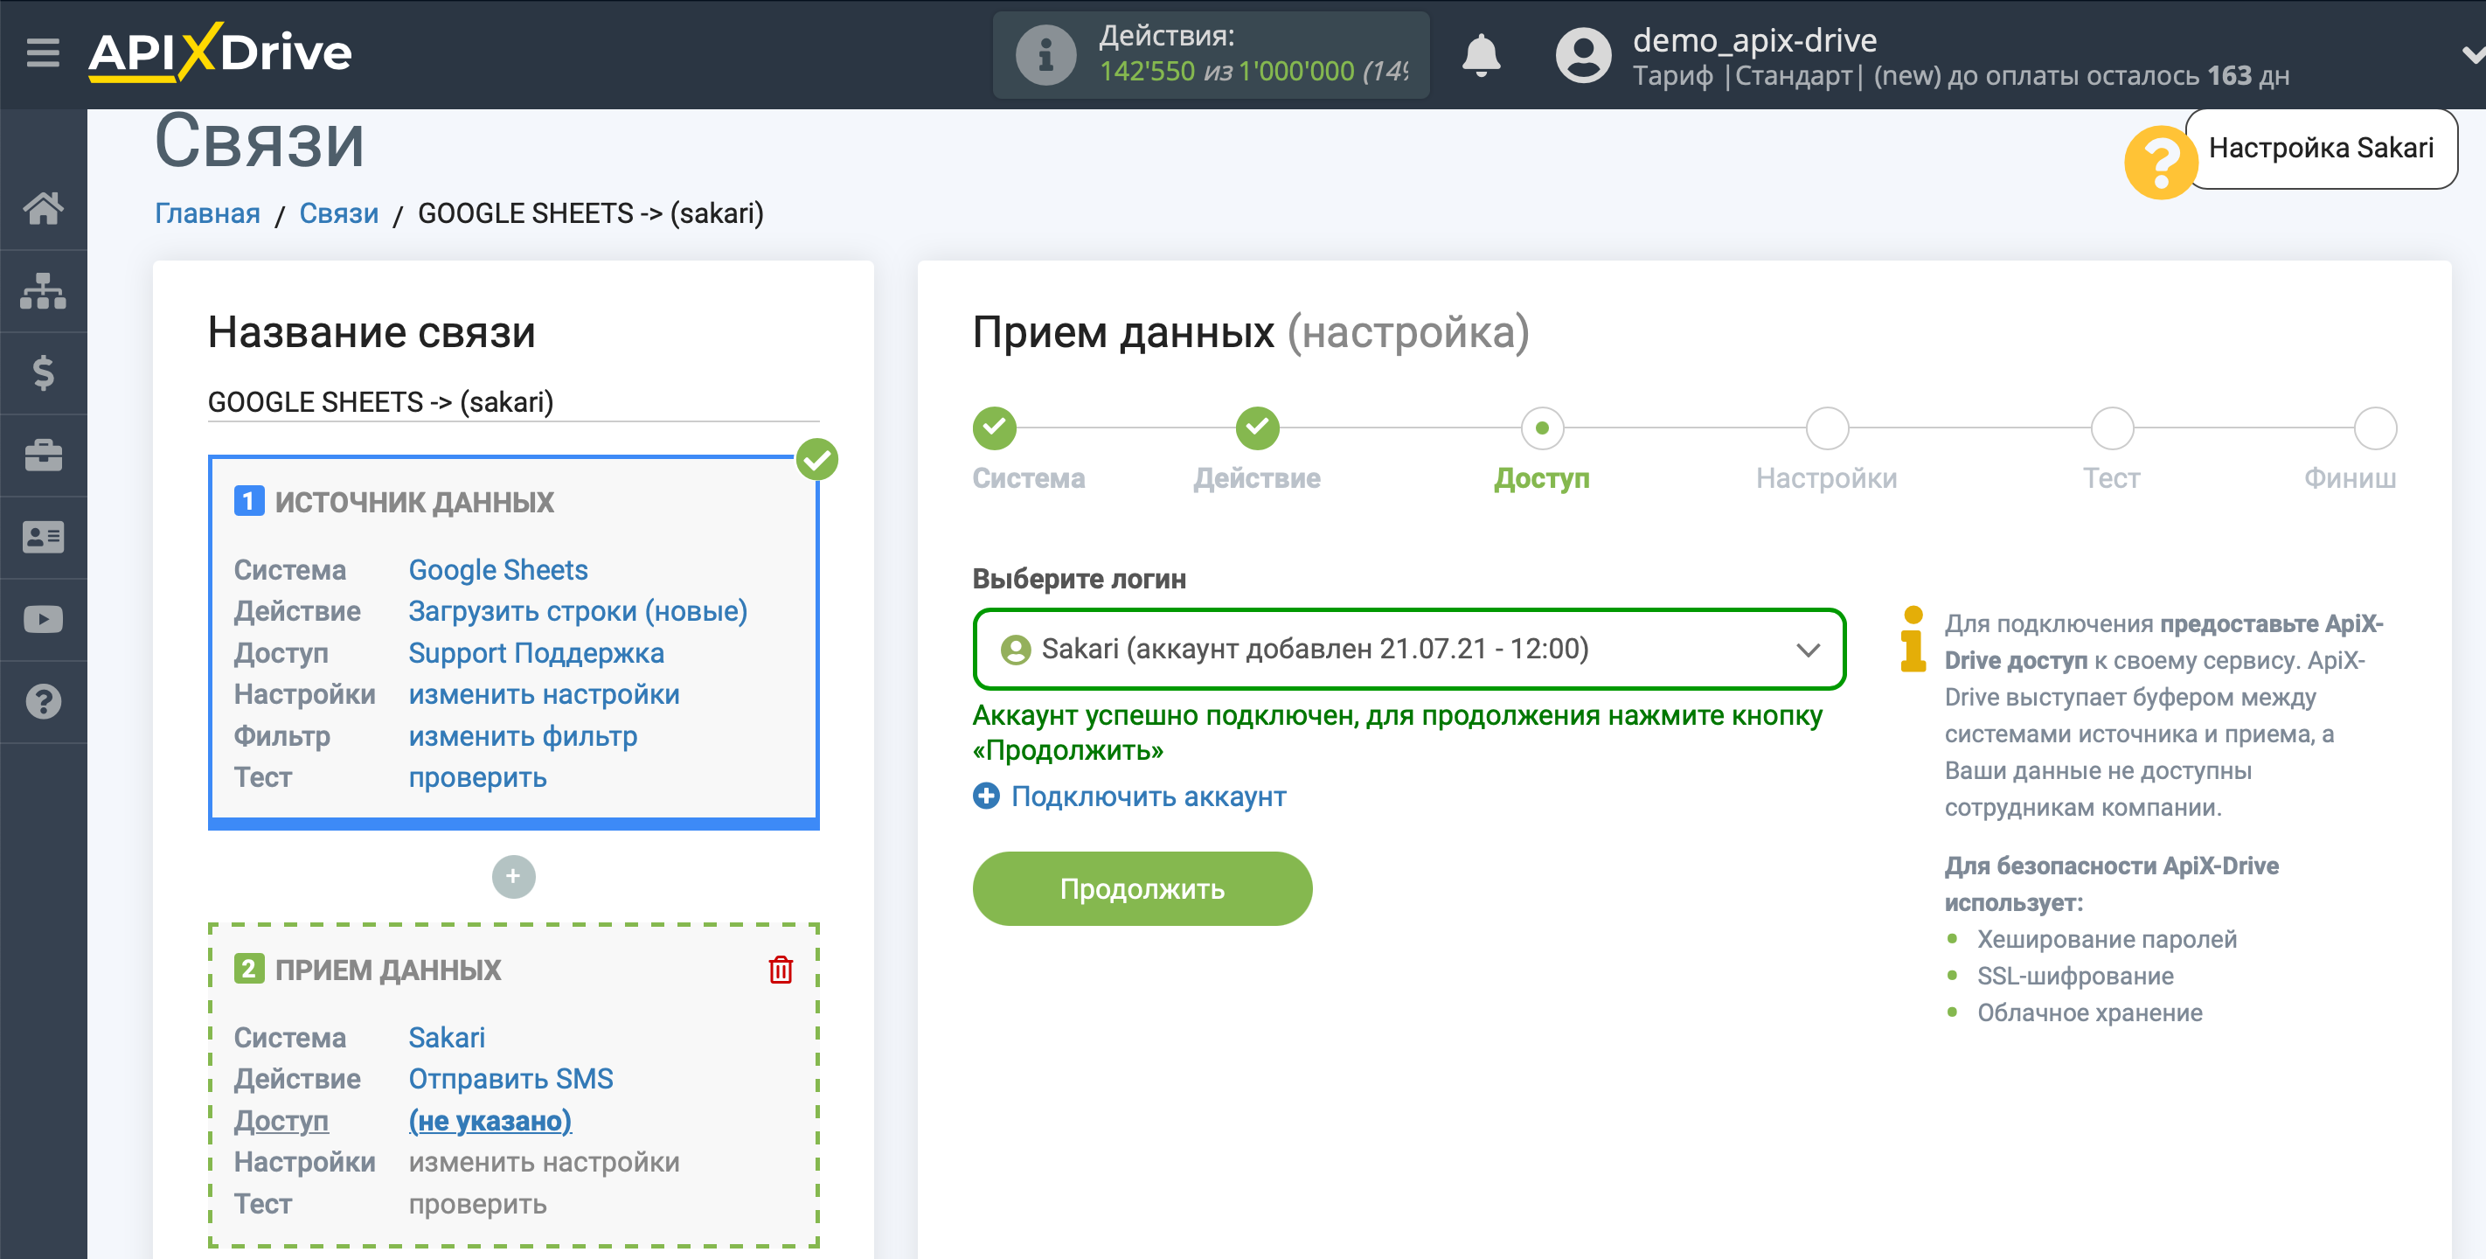The height and width of the screenshot is (1259, 2486).
Task: Open contact card icon in sidebar
Action: tap(44, 537)
